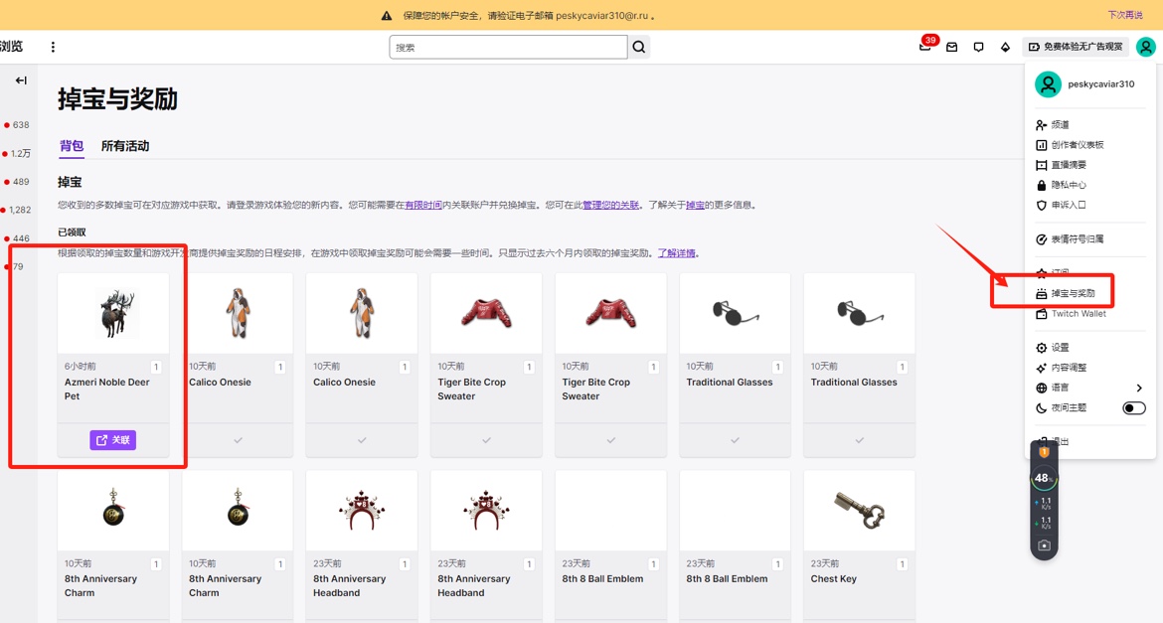Click the Bits diamond icon
The width and height of the screenshot is (1163, 623).
click(x=1005, y=47)
